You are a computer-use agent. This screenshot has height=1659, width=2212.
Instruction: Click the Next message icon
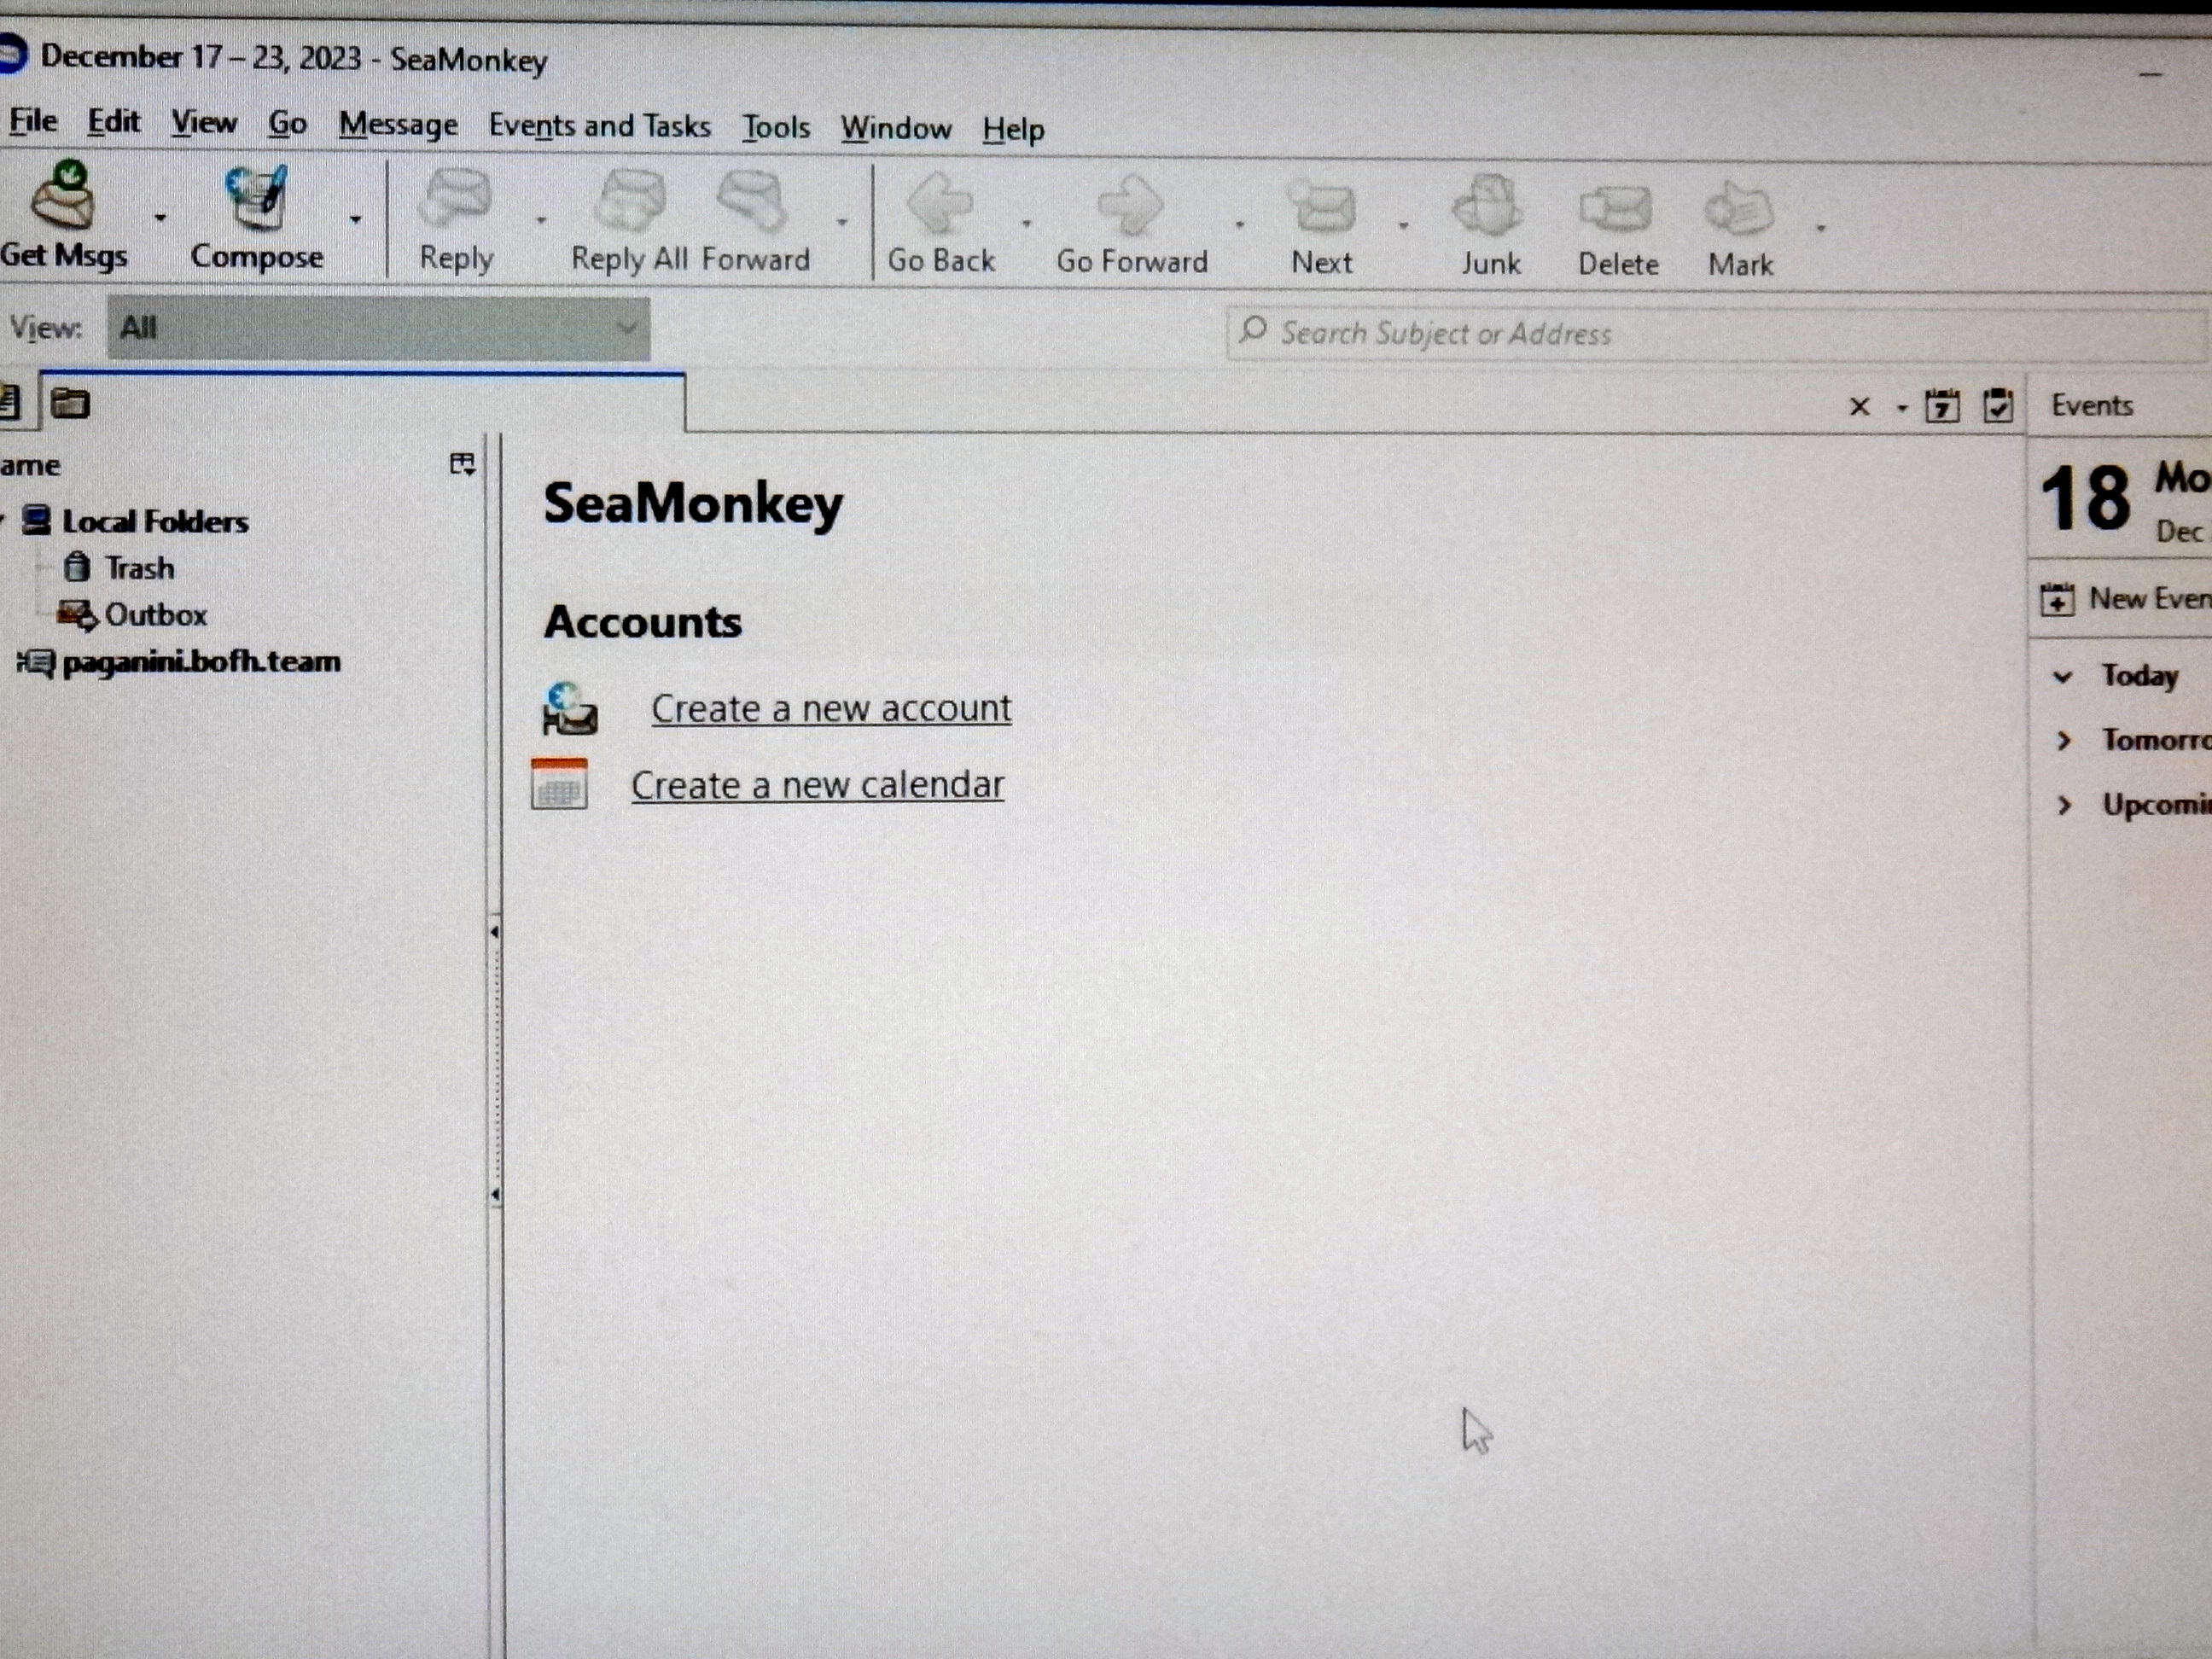pyautogui.click(x=1322, y=206)
